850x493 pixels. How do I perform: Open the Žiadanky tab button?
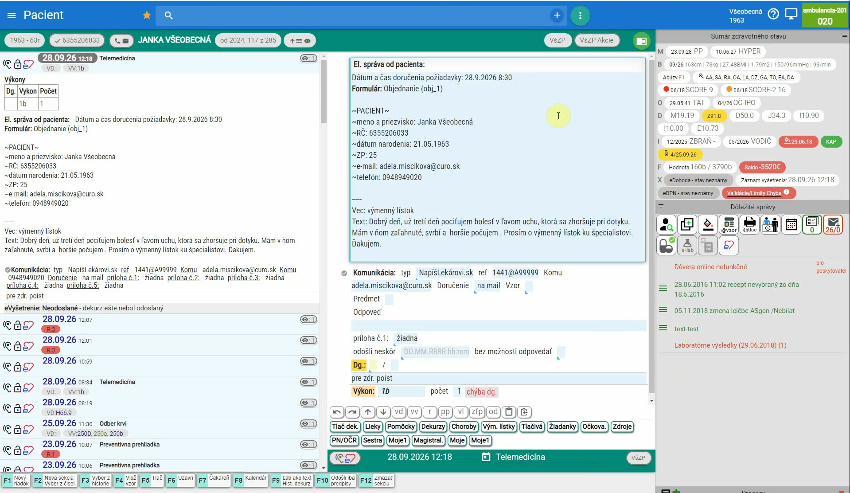[562, 426]
